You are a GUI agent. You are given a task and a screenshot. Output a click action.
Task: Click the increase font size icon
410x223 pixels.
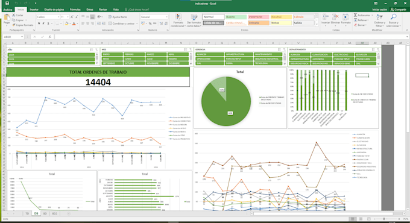(72, 17)
